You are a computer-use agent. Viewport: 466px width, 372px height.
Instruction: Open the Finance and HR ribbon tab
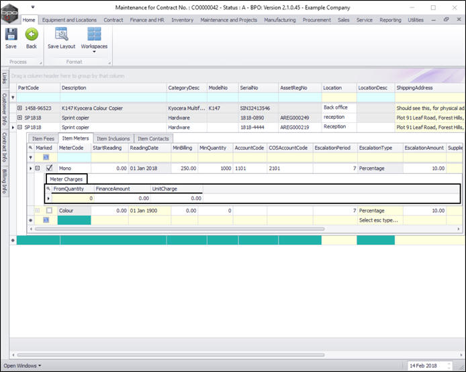[146, 20]
